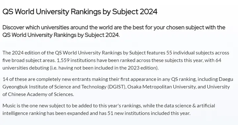This screenshot has height=125, width=238.
Task: Click 'Gyeongbuk Institute of Science and Technology'
Action: click(x=55, y=87)
